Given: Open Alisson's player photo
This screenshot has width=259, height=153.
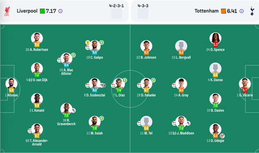Looking at the screenshot, I should tap(11, 84).
